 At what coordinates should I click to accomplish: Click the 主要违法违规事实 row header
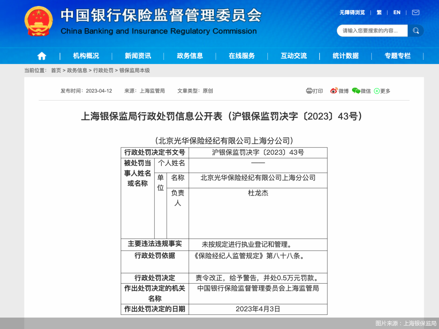155,244
